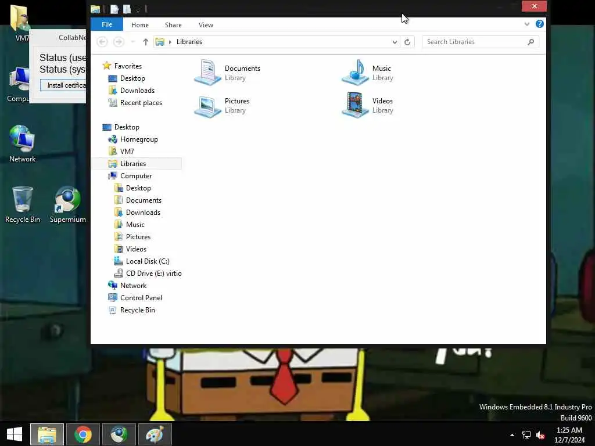The image size is (595, 446).
Task: Select Homegroup in navigation pane
Action: point(139,139)
